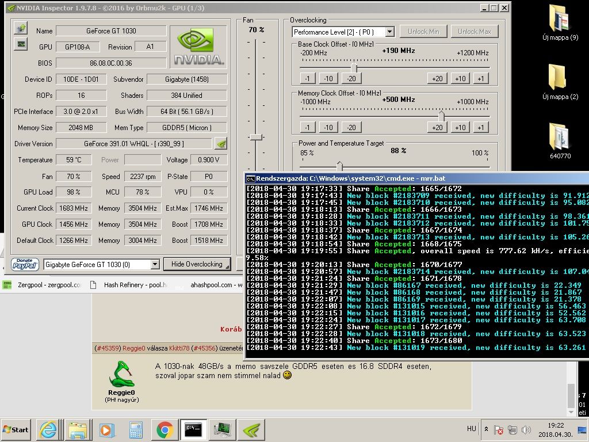Image resolution: width=589 pixels, height=442 pixels.
Task: Open Windows Explorer folder in taskbar
Action: pyautogui.click(x=78, y=429)
